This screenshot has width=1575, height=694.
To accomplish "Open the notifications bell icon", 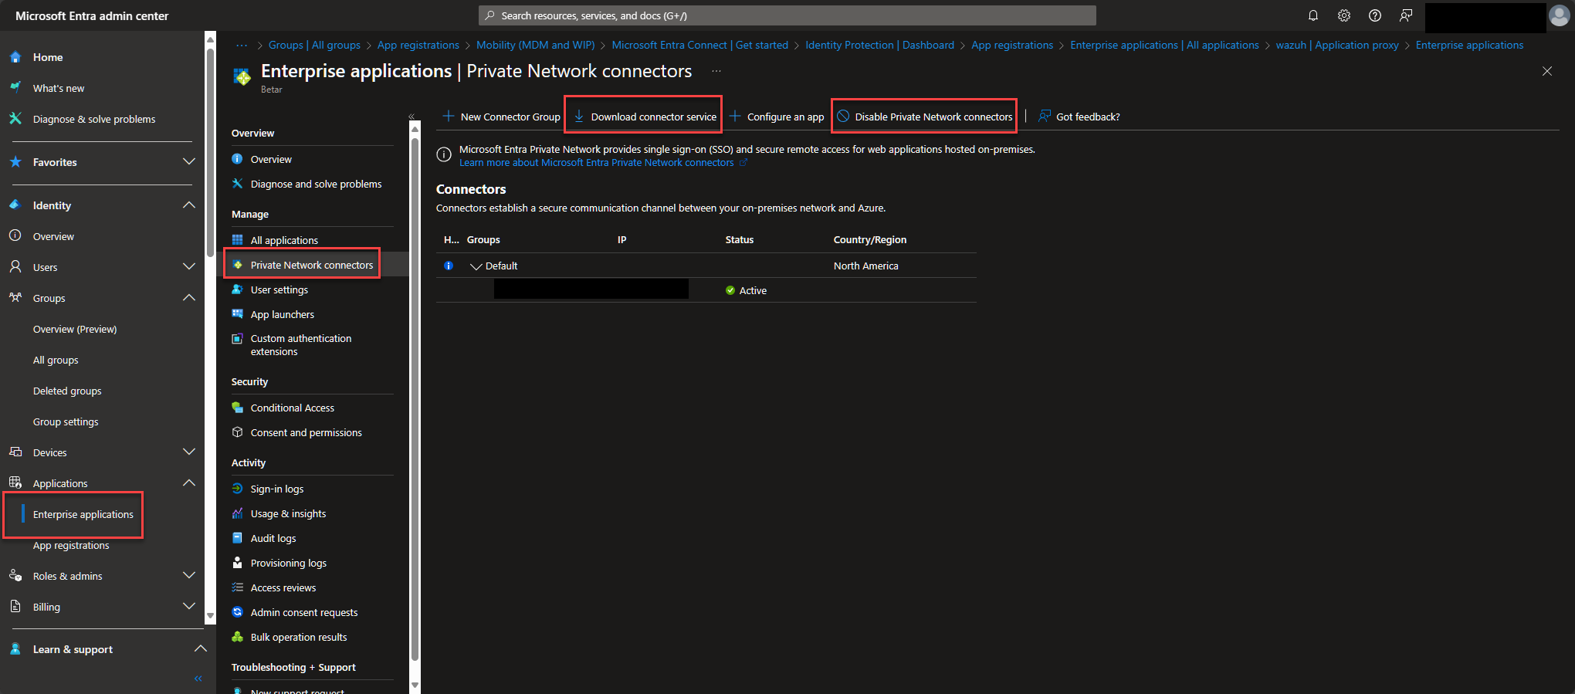I will [x=1312, y=15].
